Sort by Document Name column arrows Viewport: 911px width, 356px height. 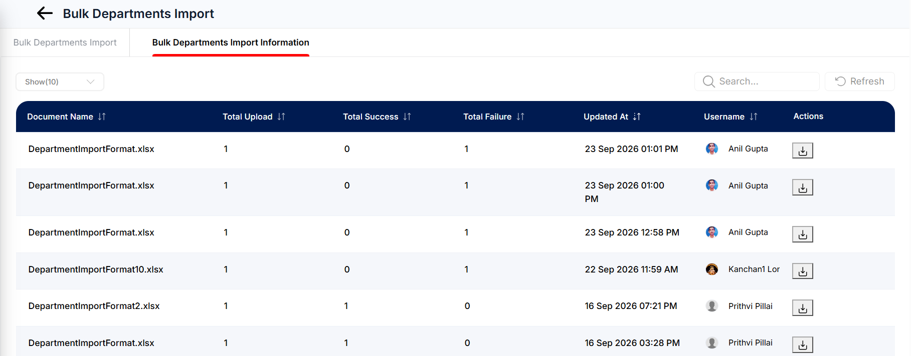(x=102, y=116)
